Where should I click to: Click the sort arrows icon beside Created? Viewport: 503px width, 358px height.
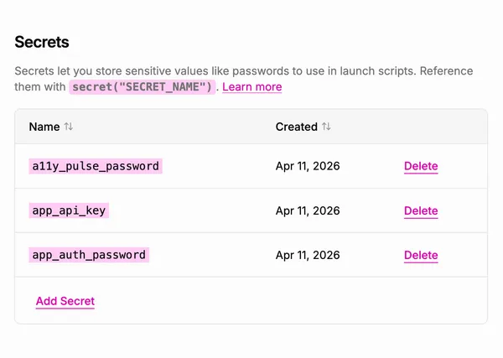click(x=326, y=127)
